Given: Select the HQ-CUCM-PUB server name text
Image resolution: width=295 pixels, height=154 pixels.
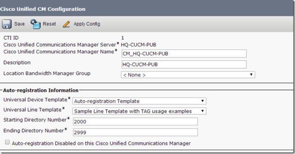Looking at the screenshot, I should [x=139, y=45].
